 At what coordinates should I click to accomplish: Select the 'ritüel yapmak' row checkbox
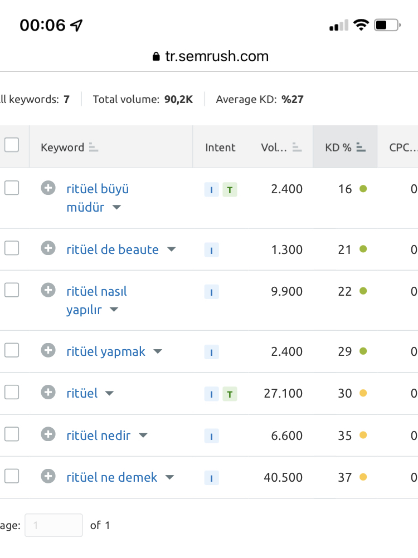click(x=12, y=350)
